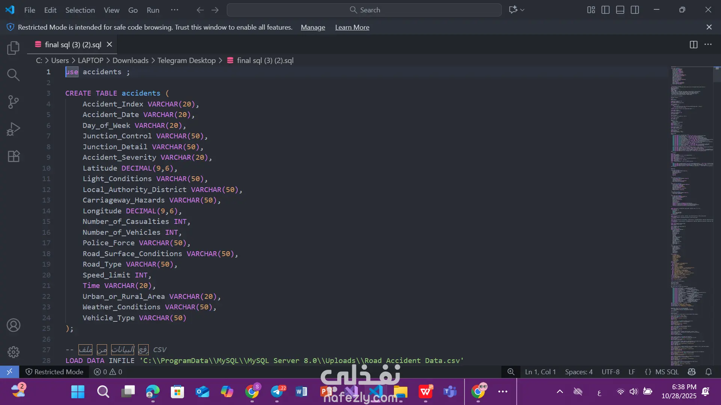Open the Search view in activity bar
The height and width of the screenshot is (405, 721).
13,75
